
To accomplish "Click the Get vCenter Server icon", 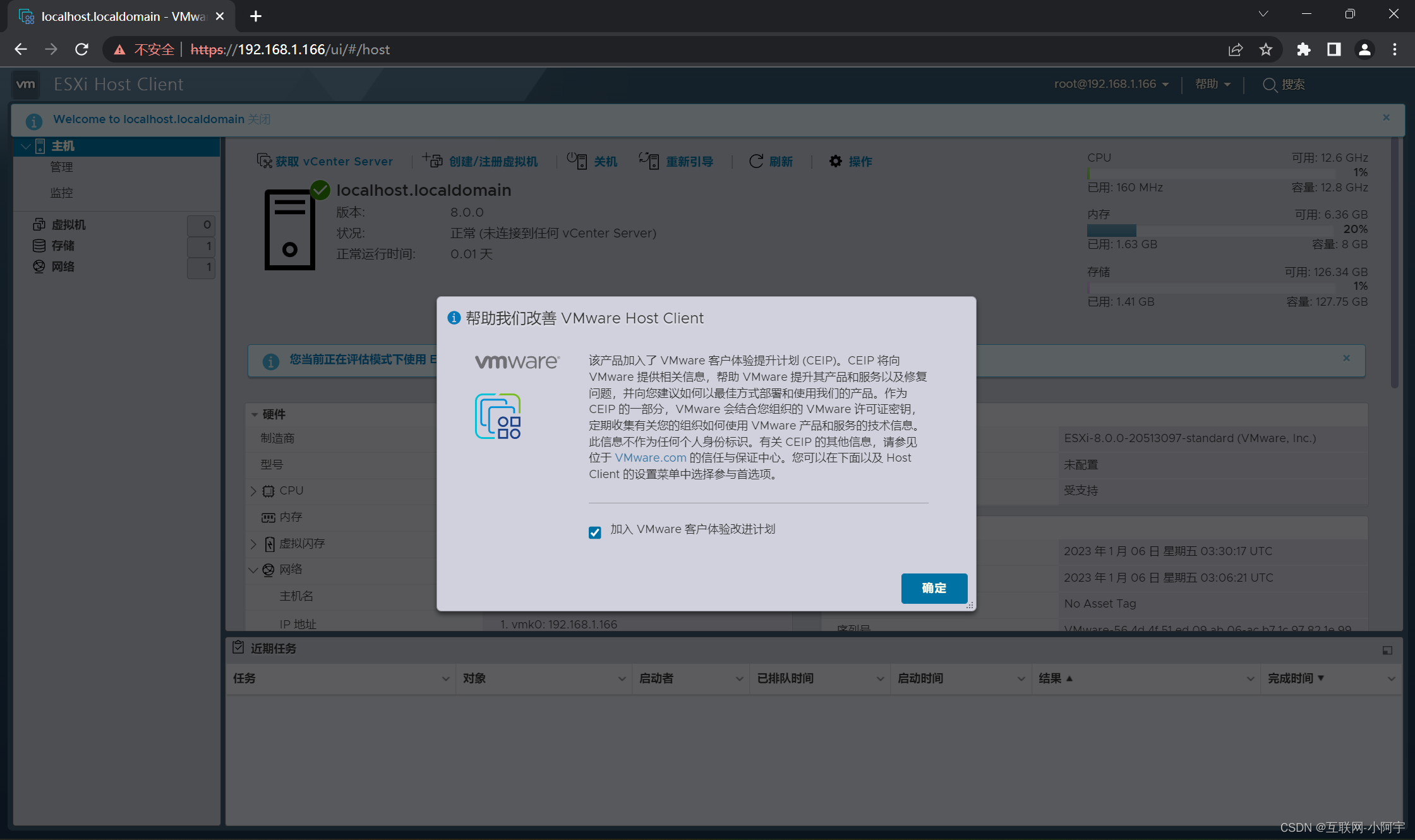I will pyautogui.click(x=264, y=161).
